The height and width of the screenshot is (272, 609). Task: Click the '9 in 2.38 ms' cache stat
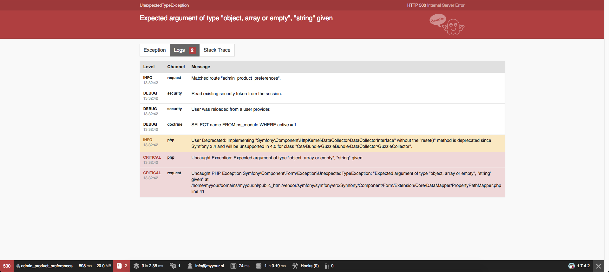[x=153, y=266]
